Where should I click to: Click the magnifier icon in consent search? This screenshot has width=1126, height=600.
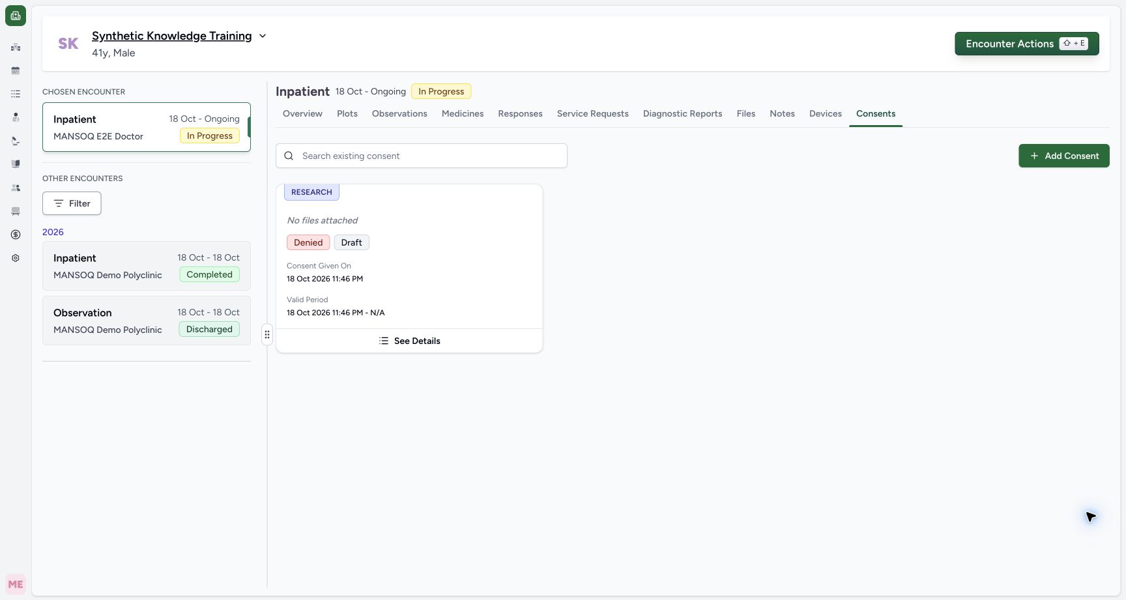(289, 156)
